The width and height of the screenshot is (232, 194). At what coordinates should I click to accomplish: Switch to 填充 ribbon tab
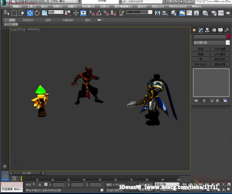point(88,20)
